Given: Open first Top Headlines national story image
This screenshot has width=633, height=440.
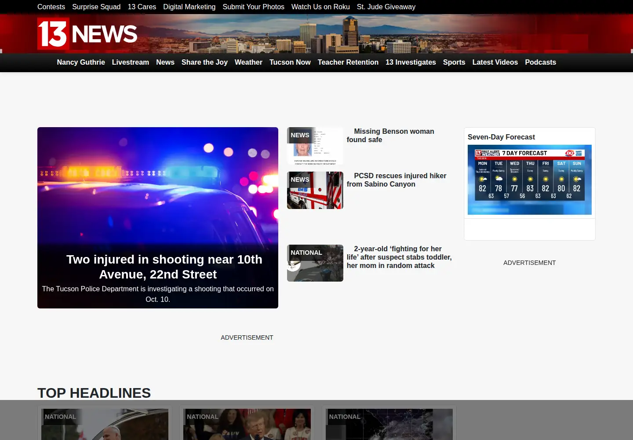Looking at the screenshot, I should click(105, 424).
